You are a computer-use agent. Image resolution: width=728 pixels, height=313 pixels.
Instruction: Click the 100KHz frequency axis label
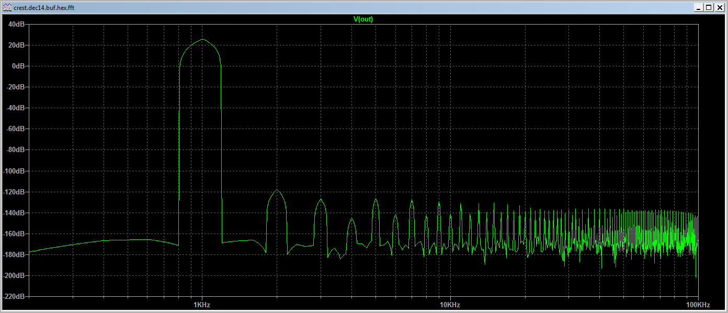(698, 305)
